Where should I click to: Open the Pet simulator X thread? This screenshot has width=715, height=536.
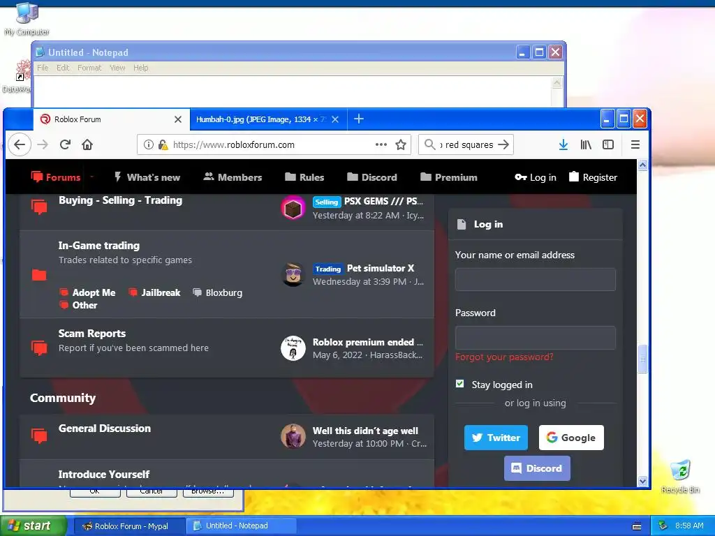coord(381,269)
